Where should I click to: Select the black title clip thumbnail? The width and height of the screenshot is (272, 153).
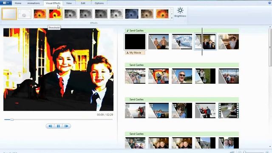point(135,42)
